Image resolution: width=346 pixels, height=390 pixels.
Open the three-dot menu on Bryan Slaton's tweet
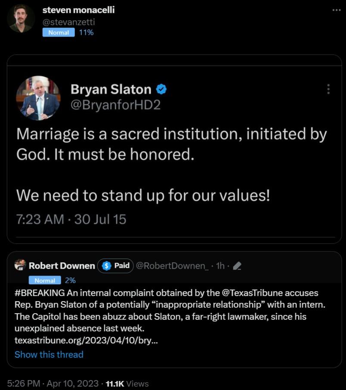tap(328, 89)
